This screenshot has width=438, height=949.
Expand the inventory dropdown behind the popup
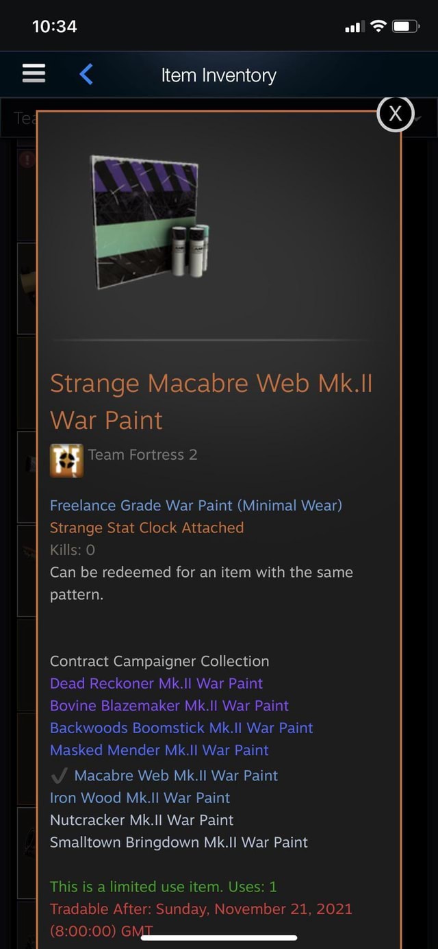tap(419, 118)
